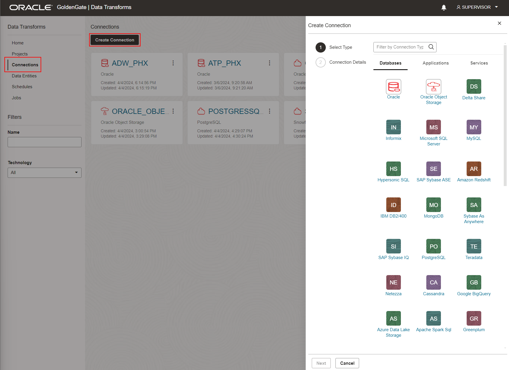This screenshot has height=370, width=509.
Task: Open the ADW_PHX card options menu
Action: pyautogui.click(x=173, y=63)
